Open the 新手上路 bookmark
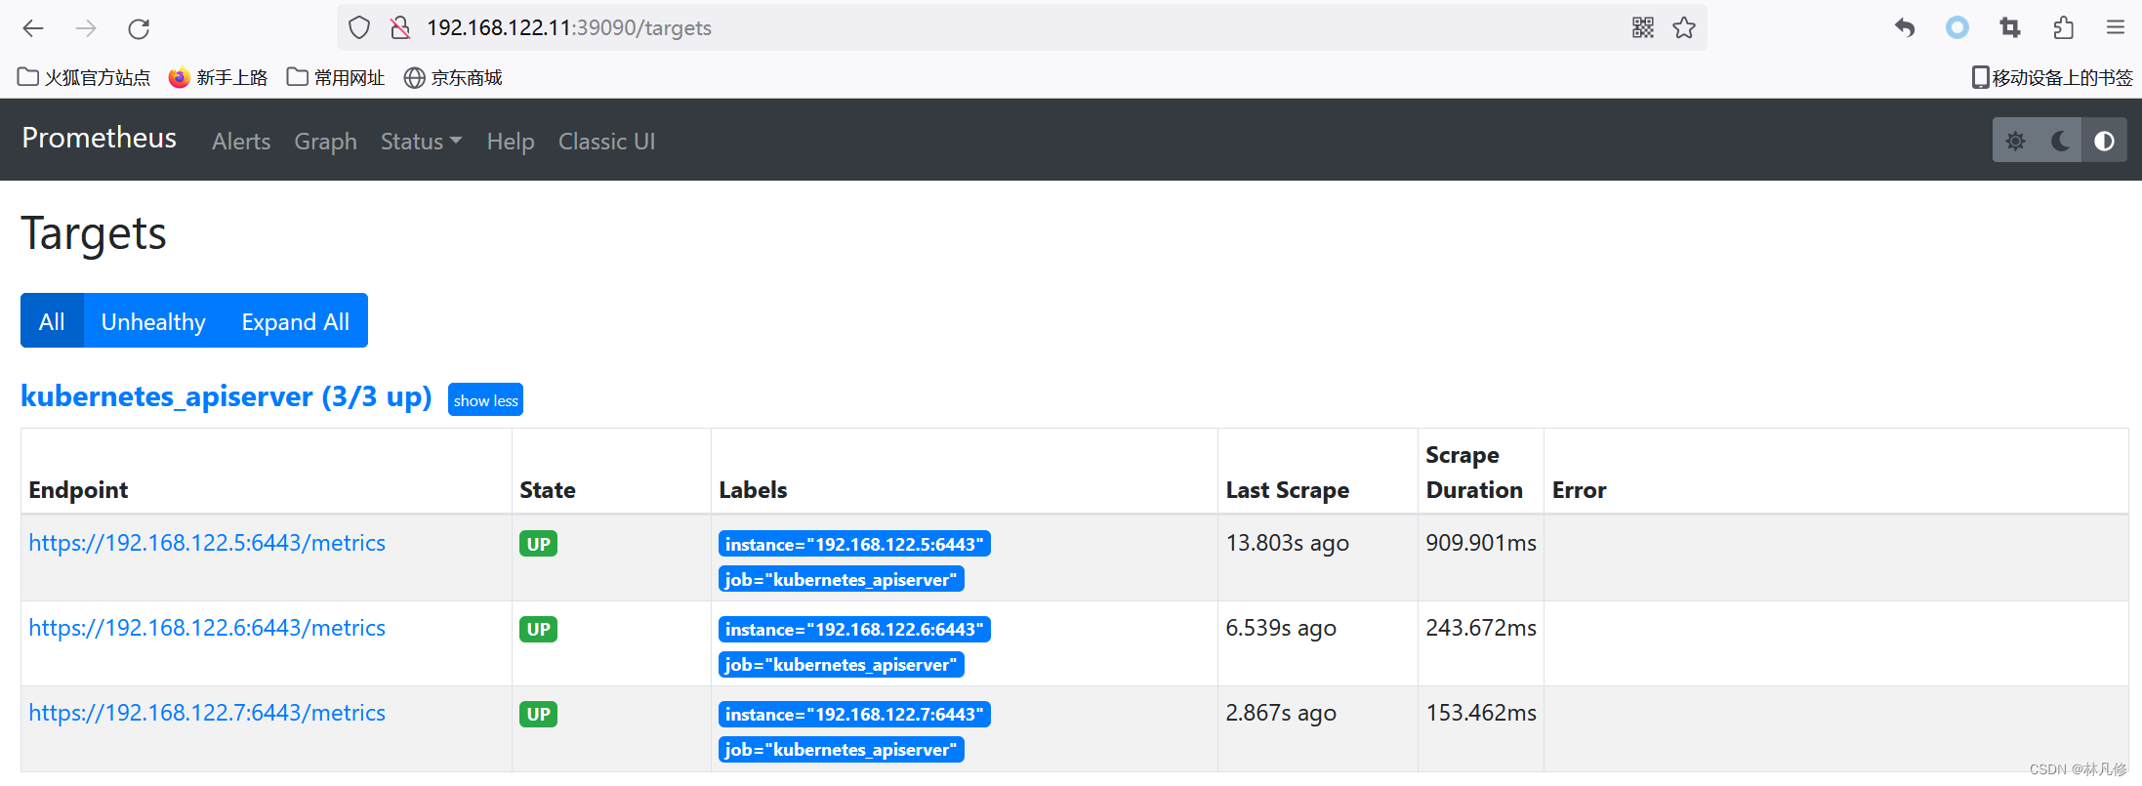 pyautogui.click(x=218, y=78)
